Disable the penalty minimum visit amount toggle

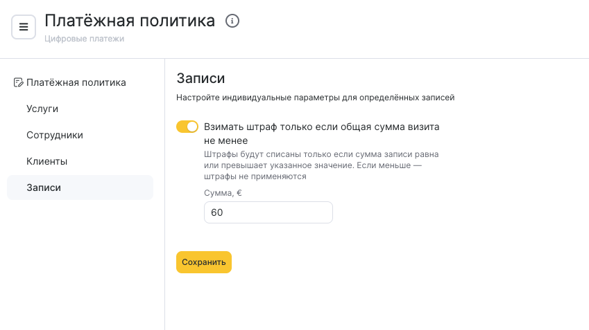[x=187, y=127]
